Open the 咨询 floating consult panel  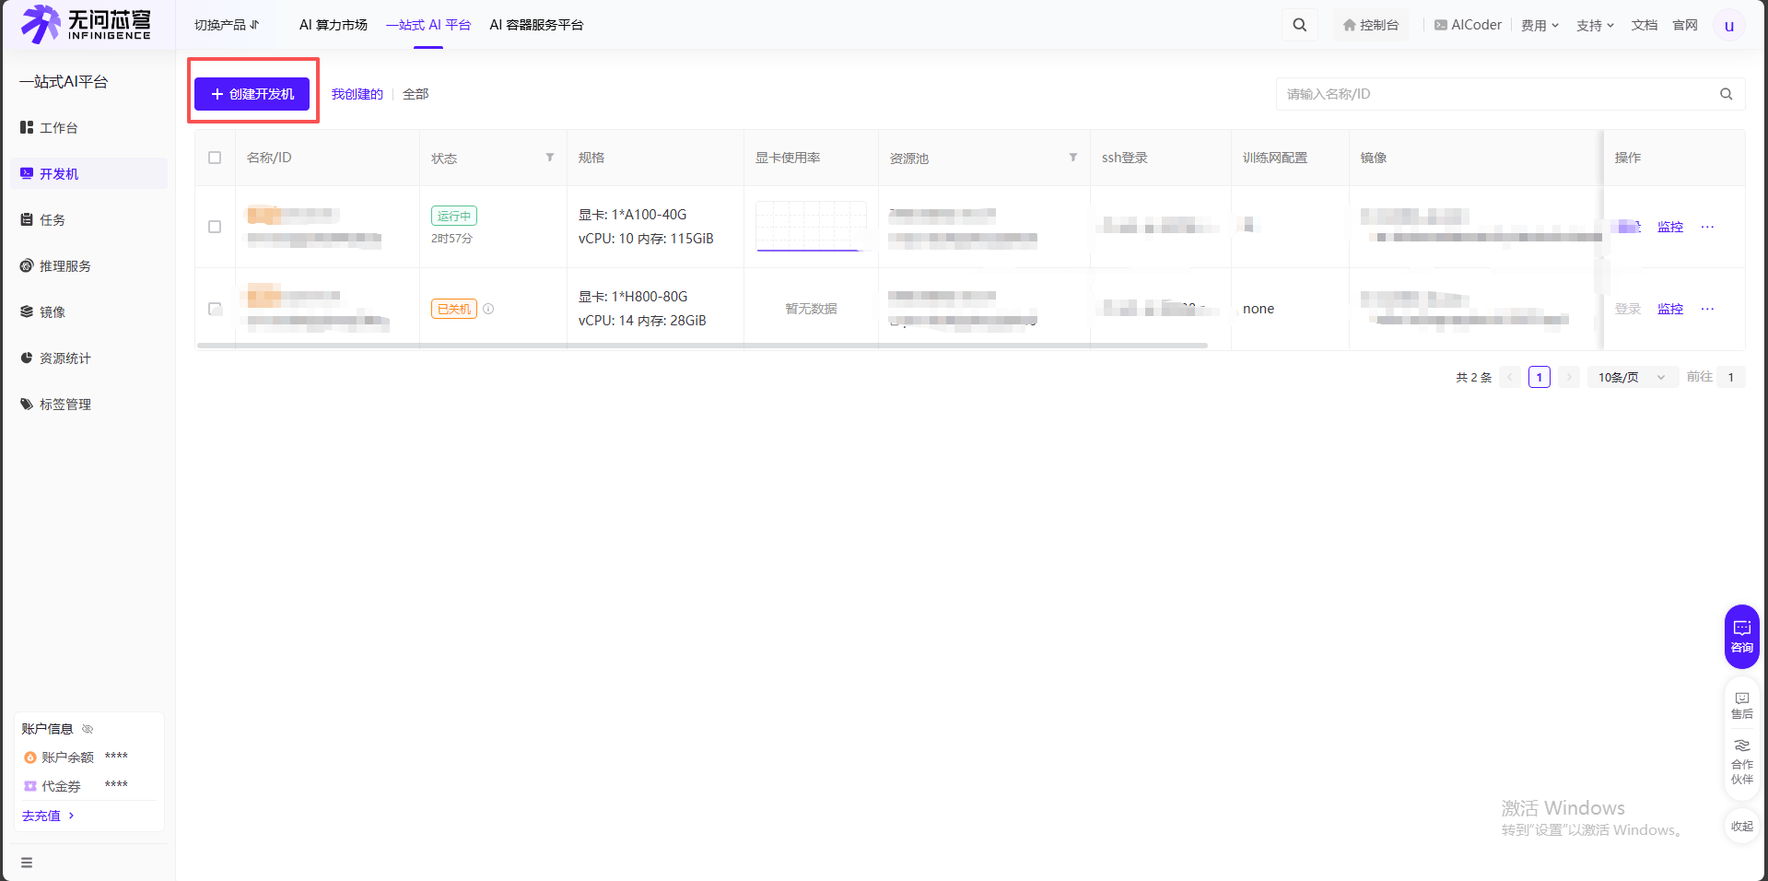click(x=1741, y=636)
